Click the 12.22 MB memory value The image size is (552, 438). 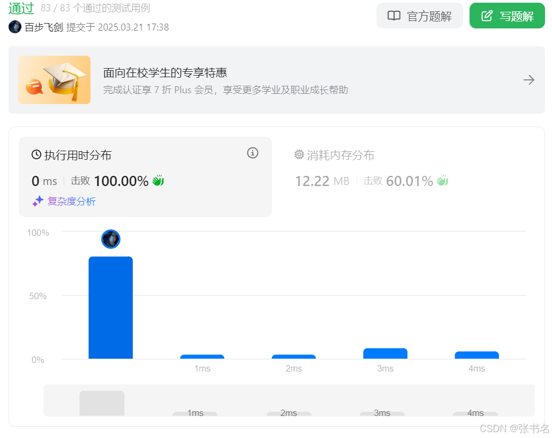322,181
